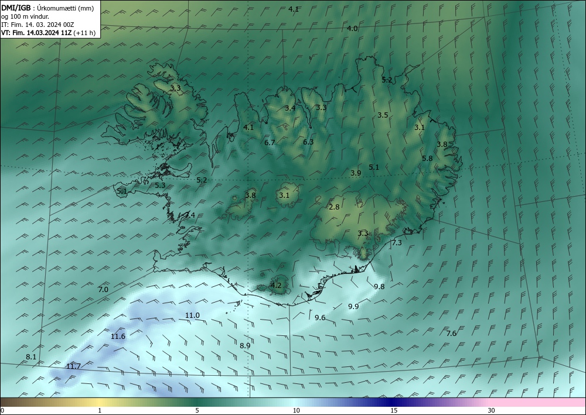Click the init time 'IT: Fim. 14. 03. 2024 00Z'
The width and height of the screenshot is (586, 415).
pos(38,25)
